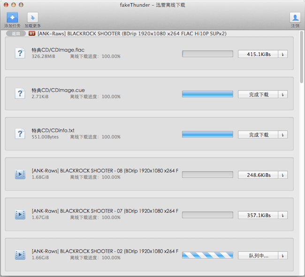
Task: Click the 1.67GiB file size
Action: click(x=40, y=218)
